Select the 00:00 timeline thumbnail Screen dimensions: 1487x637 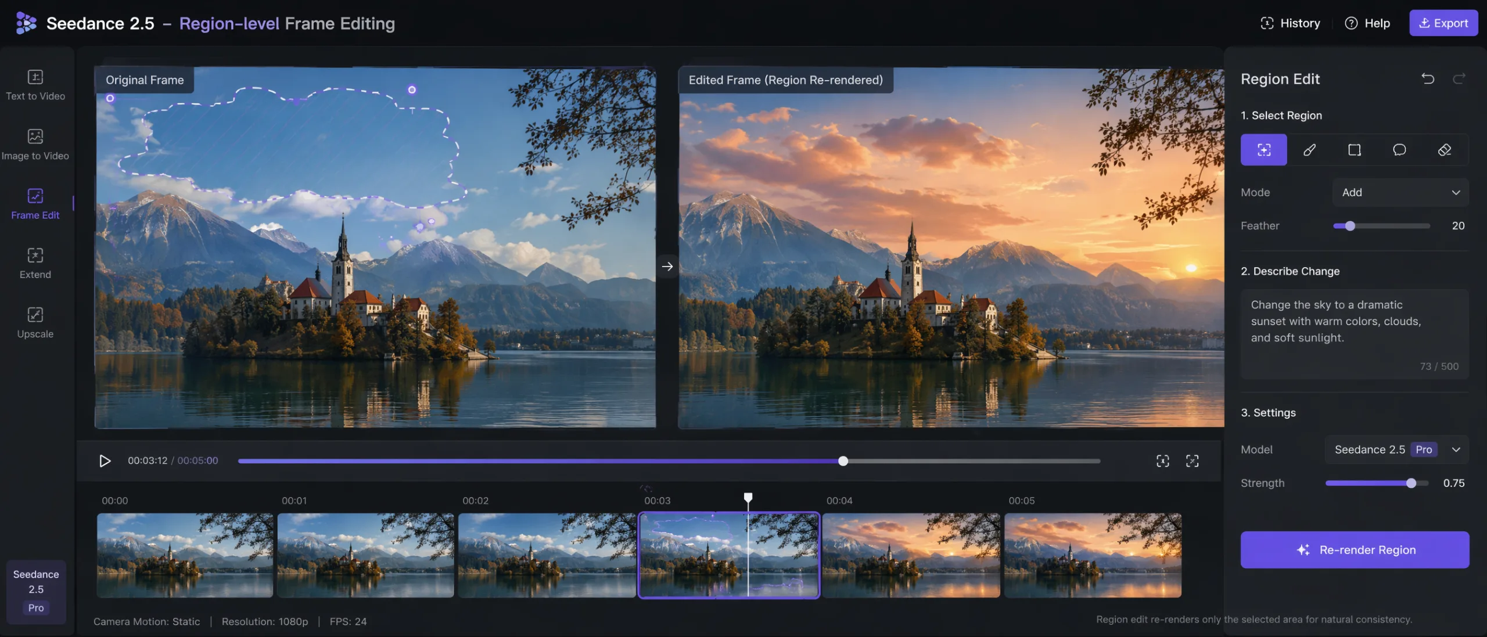coord(185,555)
